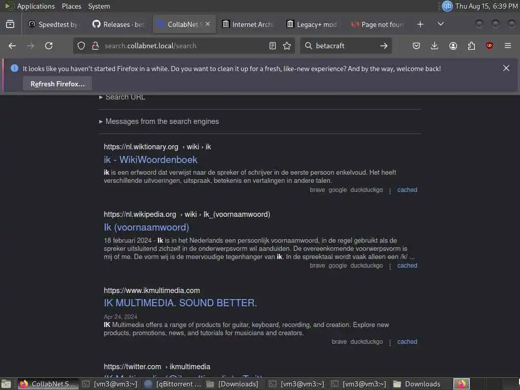The width and height of the screenshot is (520, 390).
Task: Show desktop icon in bottom panel
Action: pos(6,384)
